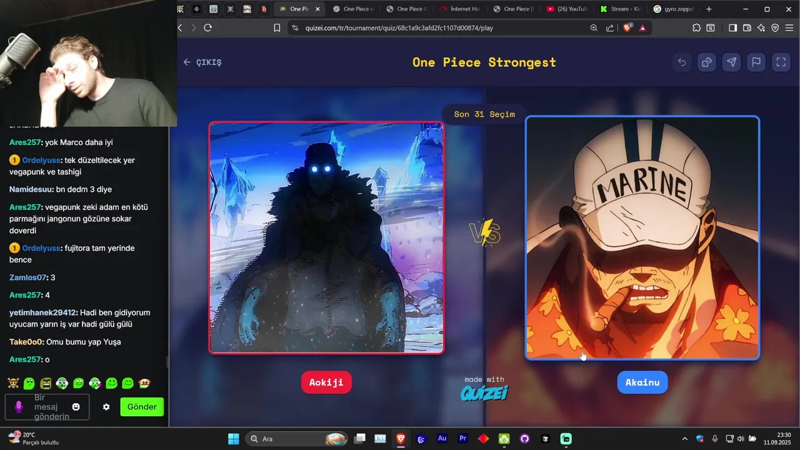This screenshot has height=450, width=800.
Task: Select the second One Piece tab
Action: (353, 9)
